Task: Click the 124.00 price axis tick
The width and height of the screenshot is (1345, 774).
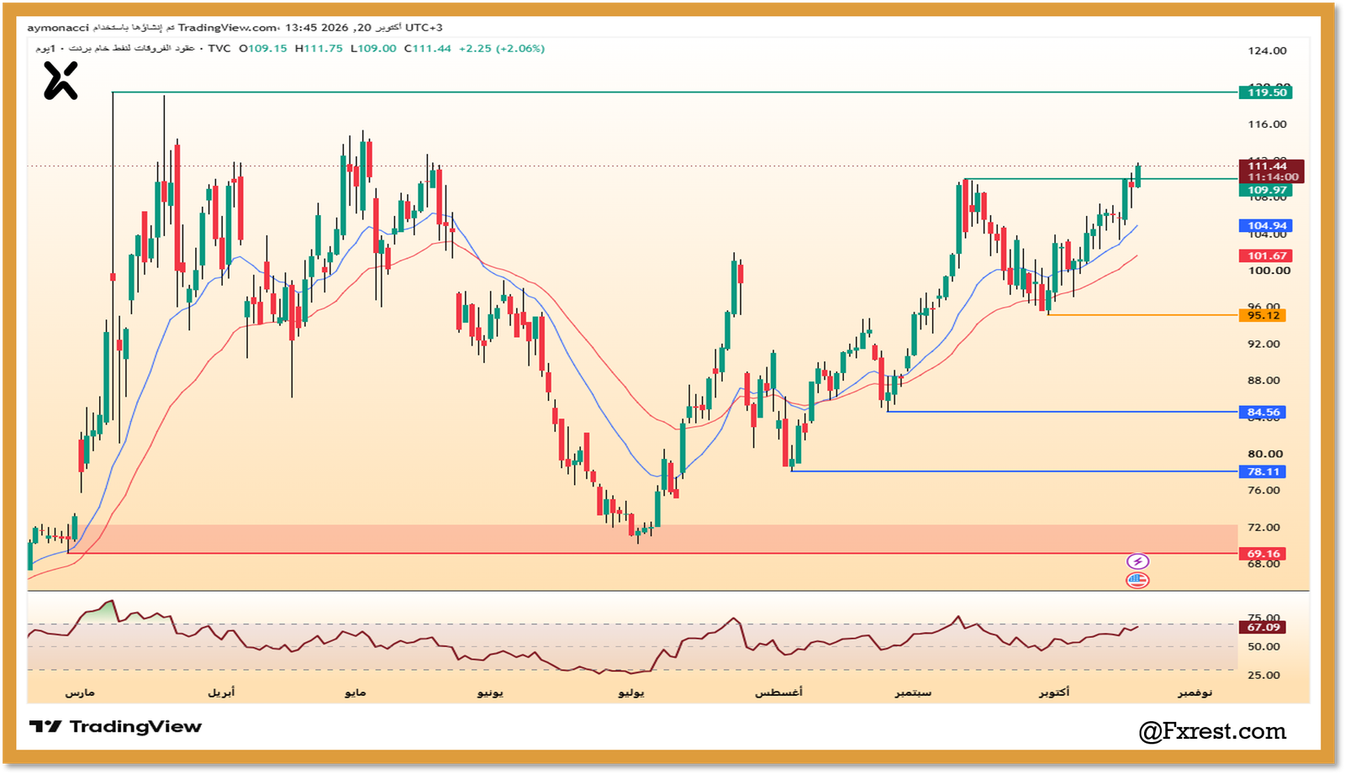Action: tap(1267, 51)
